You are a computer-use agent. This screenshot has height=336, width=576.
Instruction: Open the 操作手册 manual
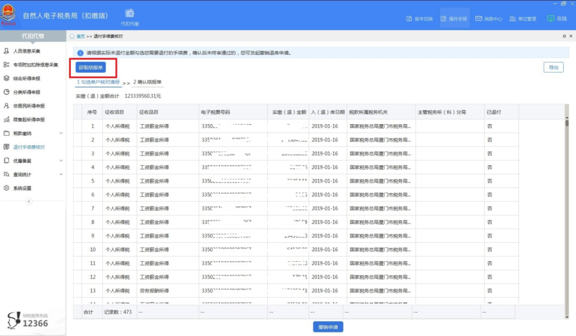(454, 19)
